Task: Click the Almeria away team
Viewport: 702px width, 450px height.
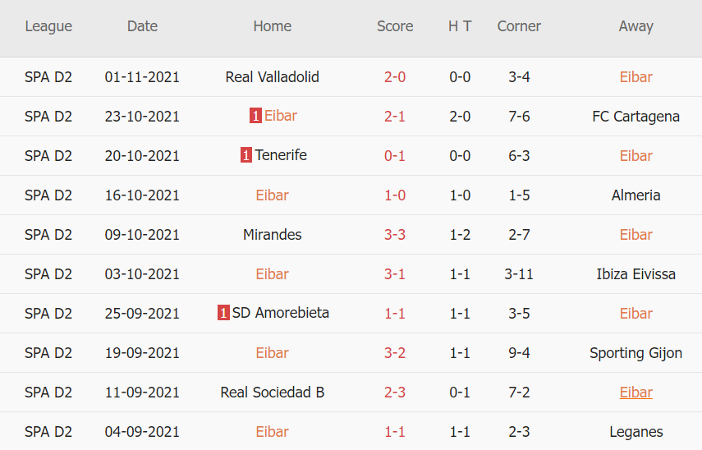Action: (x=635, y=195)
